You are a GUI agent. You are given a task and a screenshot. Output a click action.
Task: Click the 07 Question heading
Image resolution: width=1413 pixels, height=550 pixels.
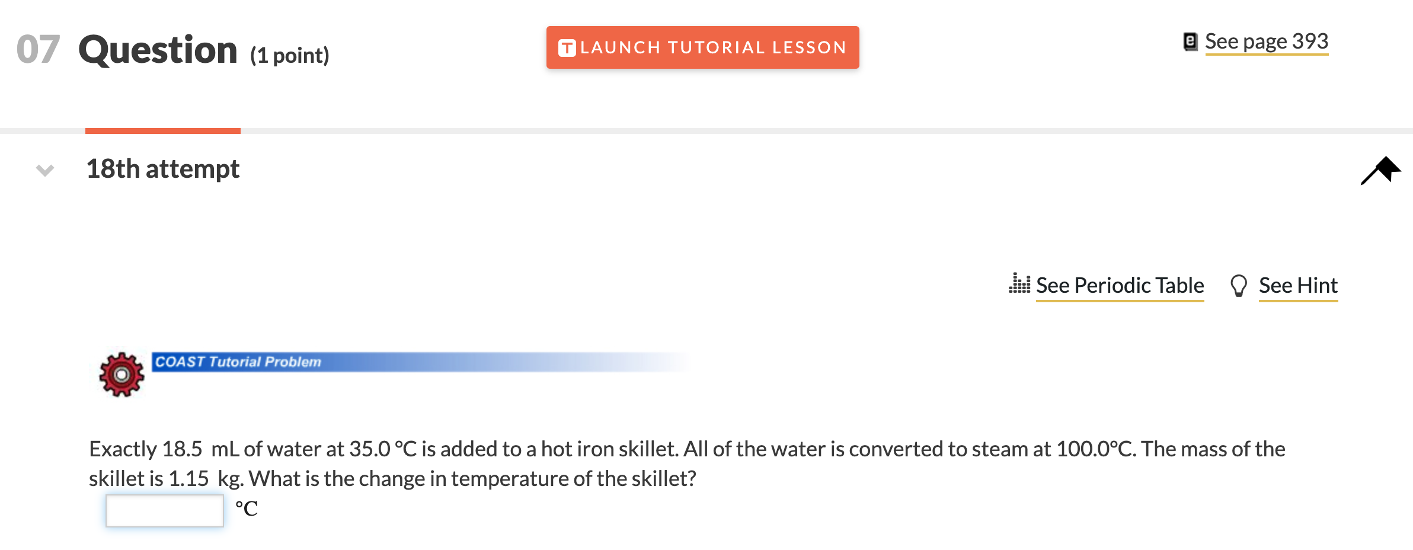pyautogui.click(x=156, y=49)
